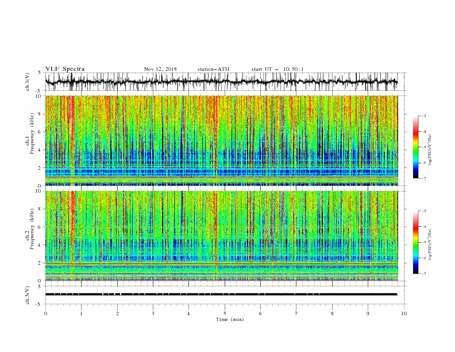Click the "-7" label on the ch.1 colorbar
This screenshot has width=455, height=352.
(x=423, y=178)
